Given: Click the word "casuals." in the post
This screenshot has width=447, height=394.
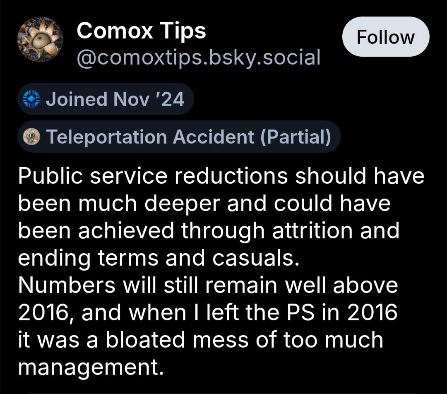Looking at the screenshot, I should (x=255, y=258).
